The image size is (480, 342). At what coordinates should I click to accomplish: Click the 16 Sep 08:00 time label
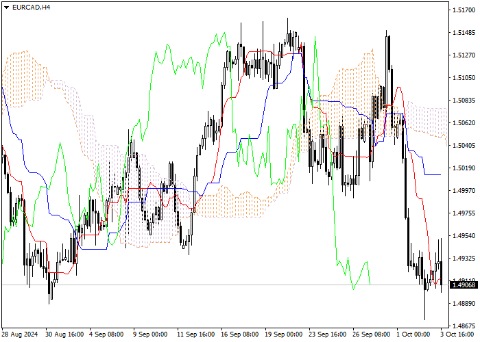[240, 334]
